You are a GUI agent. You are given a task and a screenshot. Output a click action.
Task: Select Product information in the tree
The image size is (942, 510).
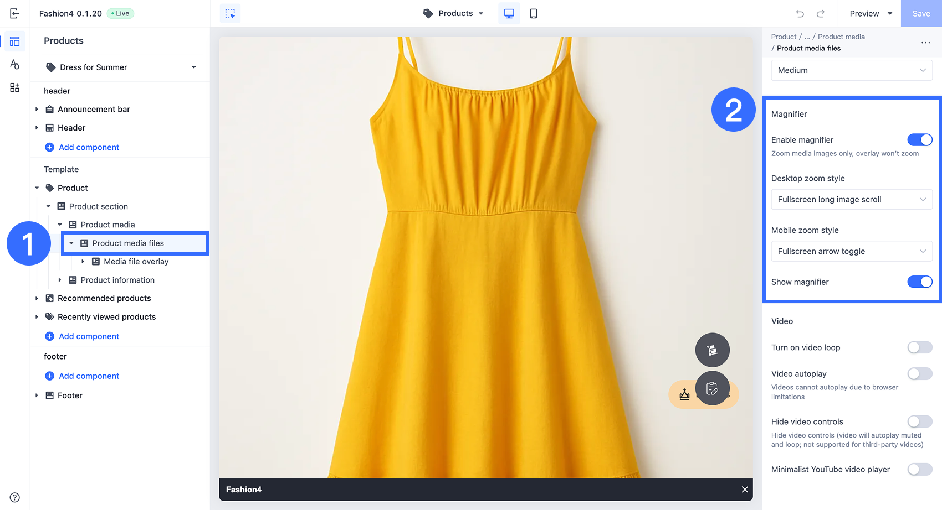117,280
